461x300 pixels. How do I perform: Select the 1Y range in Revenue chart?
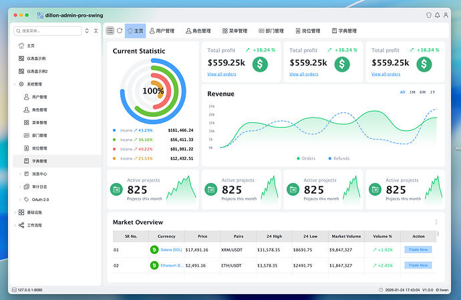click(432, 92)
